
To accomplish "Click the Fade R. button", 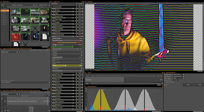I will (93, 76).
